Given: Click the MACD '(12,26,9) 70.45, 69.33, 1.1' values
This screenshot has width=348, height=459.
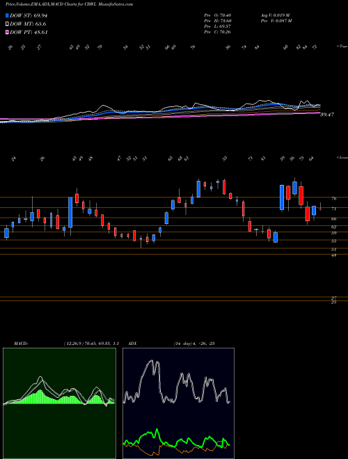Looking at the screenshot, I should pyautogui.click(x=90, y=344).
